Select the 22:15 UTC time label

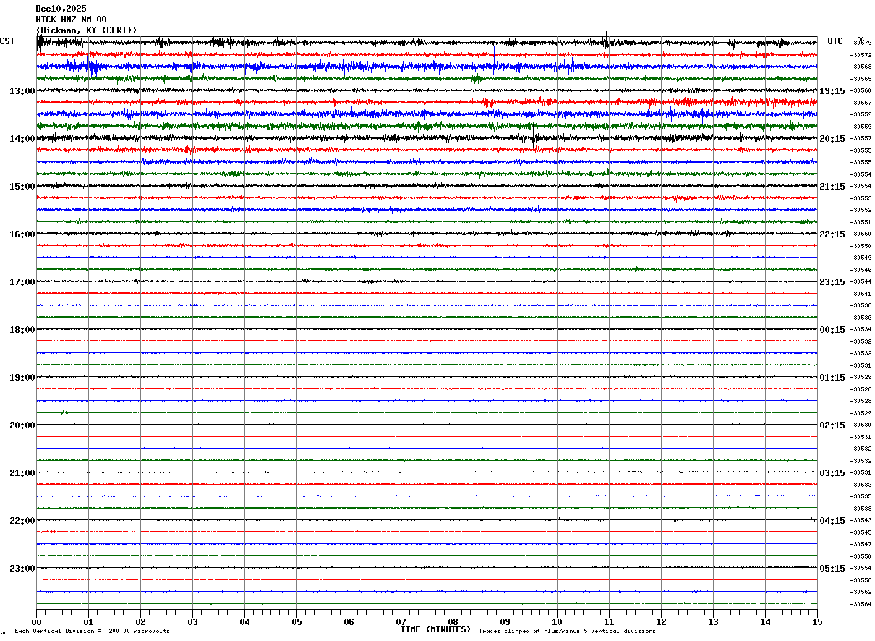[832, 234]
